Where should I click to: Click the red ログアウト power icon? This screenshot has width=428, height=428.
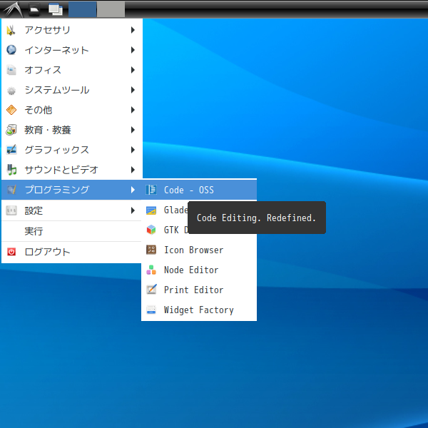(x=11, y=252)
